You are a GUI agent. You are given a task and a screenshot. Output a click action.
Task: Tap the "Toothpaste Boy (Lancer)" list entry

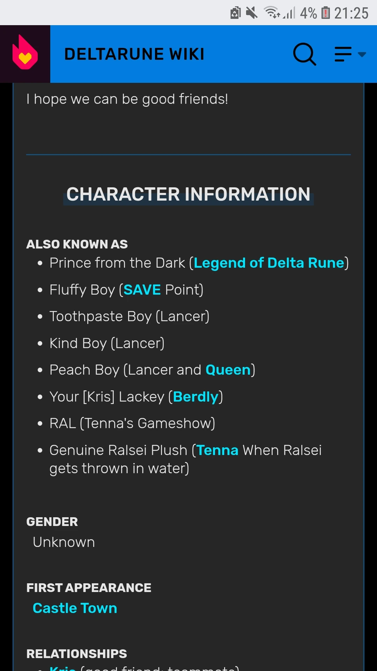(129, 316)
